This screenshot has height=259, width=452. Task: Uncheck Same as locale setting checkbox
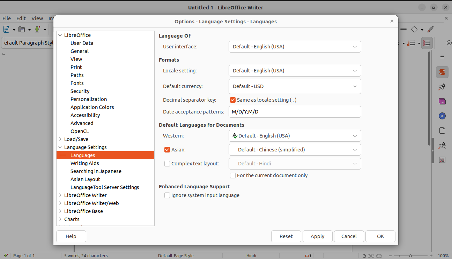click(x=233, y=100)
